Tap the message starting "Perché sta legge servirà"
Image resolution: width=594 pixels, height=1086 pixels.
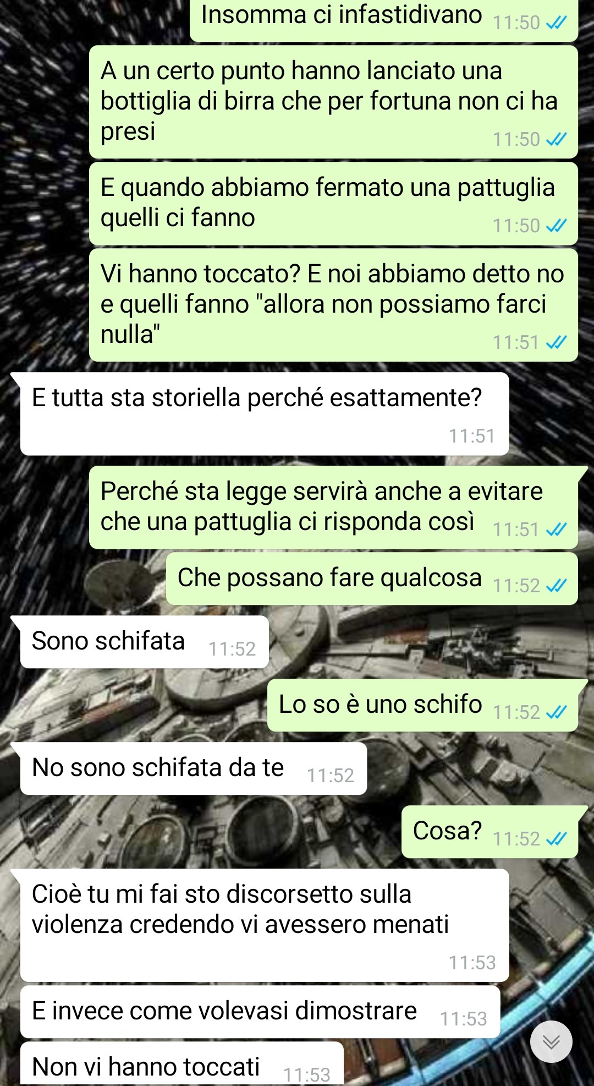click(x=333, y=507)
